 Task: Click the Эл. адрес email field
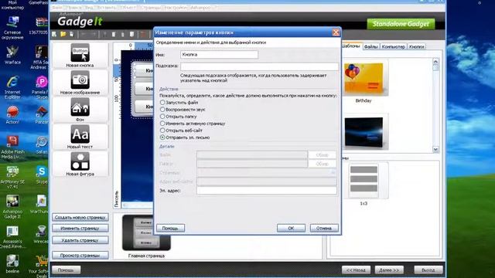pos(267,191)
